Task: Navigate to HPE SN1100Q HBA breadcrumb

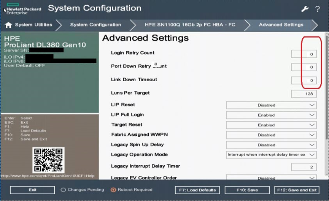Action: (190, 25)
